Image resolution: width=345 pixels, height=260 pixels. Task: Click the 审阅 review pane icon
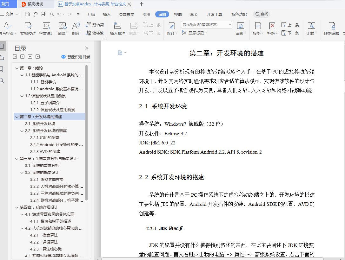(x=241, y=29)
